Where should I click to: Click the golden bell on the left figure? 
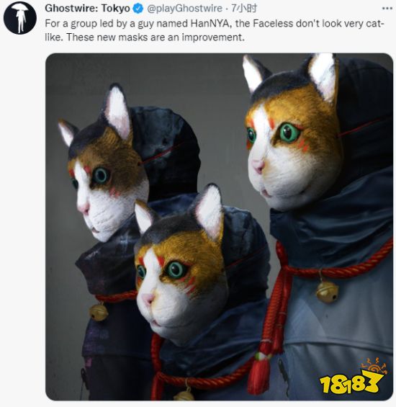99,312
